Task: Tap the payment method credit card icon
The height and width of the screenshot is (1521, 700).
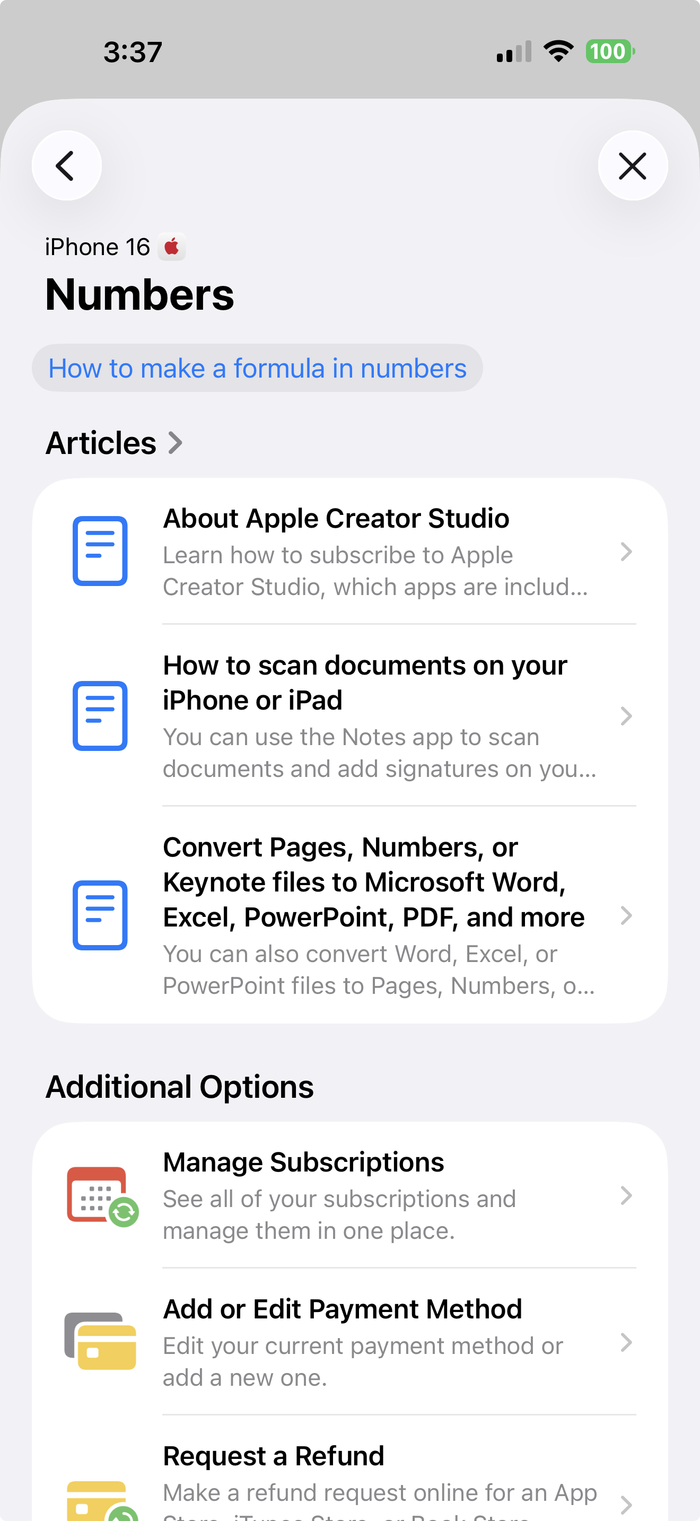Action: (100, 1341)
